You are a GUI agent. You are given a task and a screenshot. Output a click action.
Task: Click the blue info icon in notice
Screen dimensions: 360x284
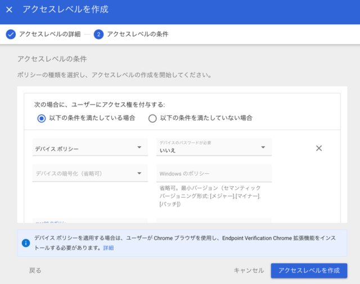tap(26, 243)
